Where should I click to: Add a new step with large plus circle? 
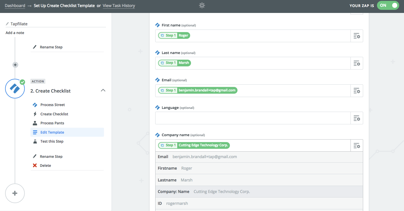[x=15, y=193]
